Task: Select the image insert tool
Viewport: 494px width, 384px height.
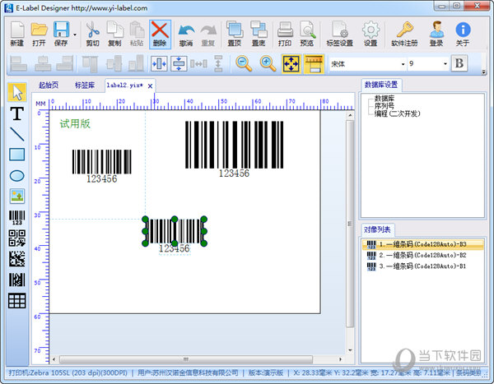Action: (17, 196)
